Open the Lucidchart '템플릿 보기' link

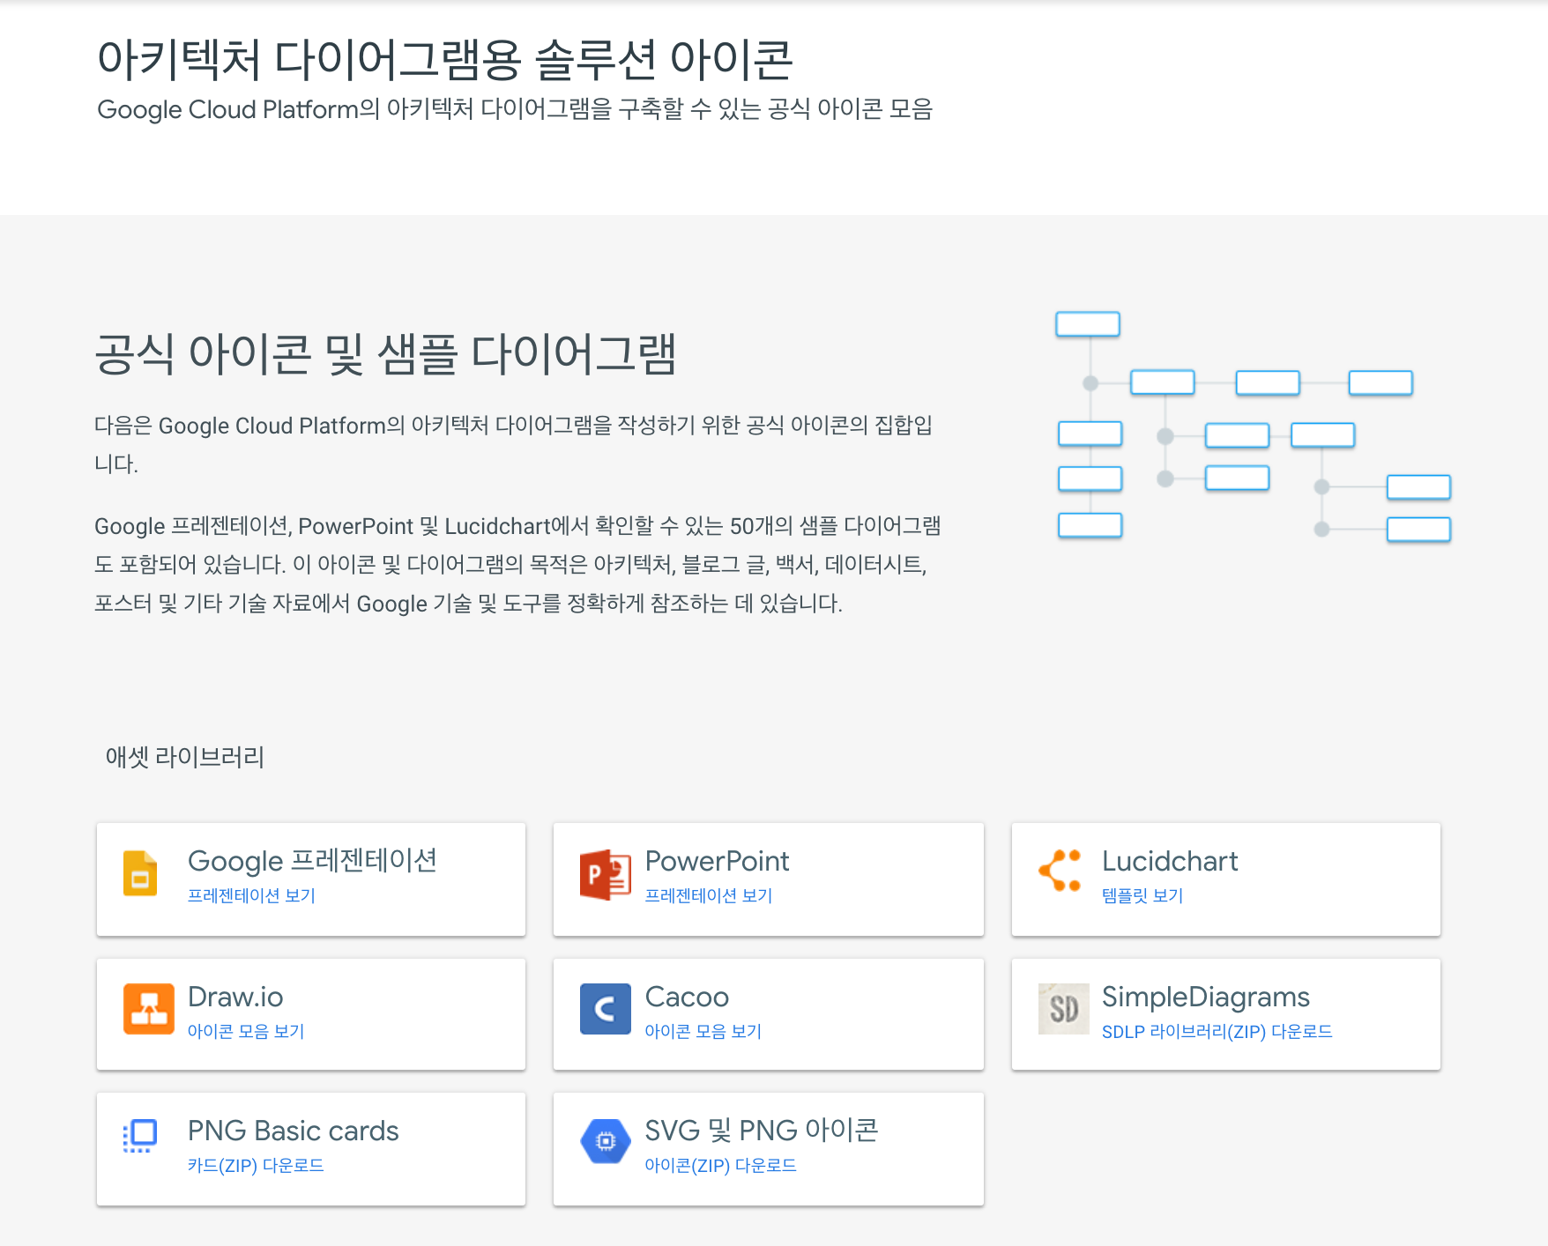coord(1142,895)
